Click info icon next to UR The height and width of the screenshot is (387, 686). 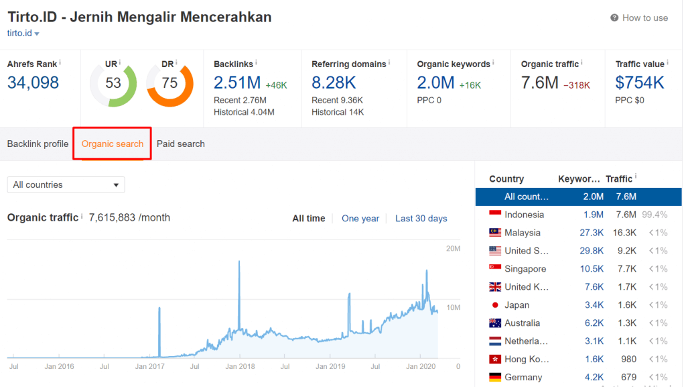tap(120, 63)
